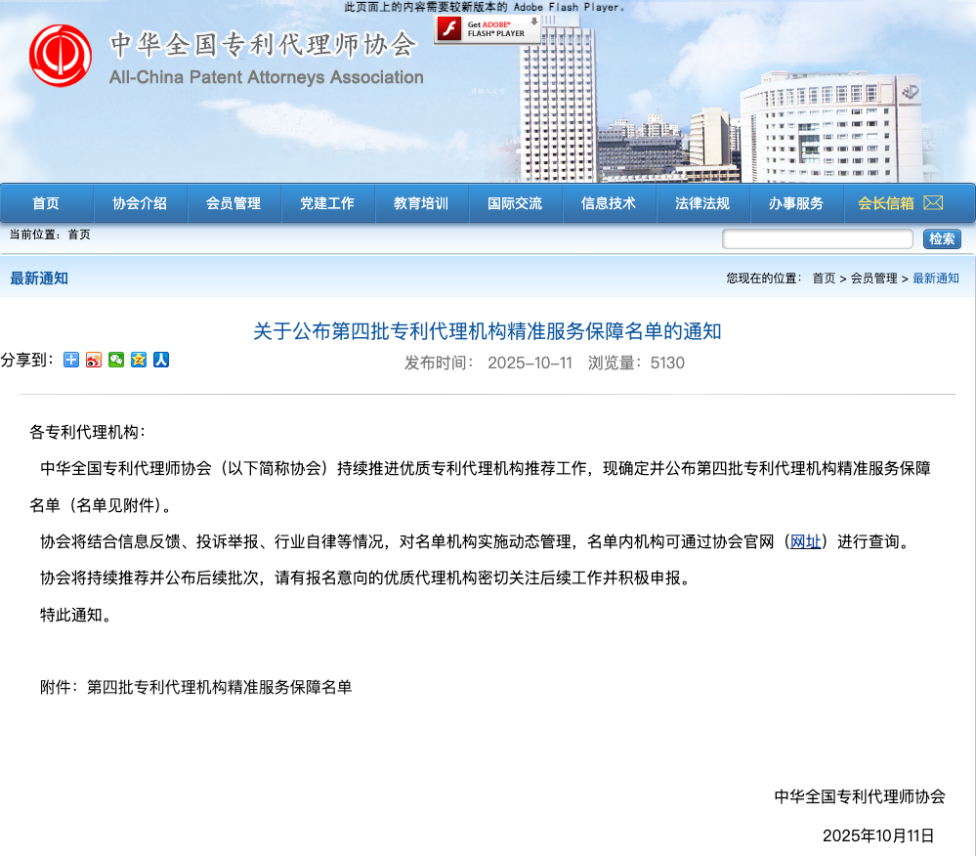The width and height of the screenshot is (976, 856).
Task: Share the notice to Sina Weibo
Action: click(94, 360)
